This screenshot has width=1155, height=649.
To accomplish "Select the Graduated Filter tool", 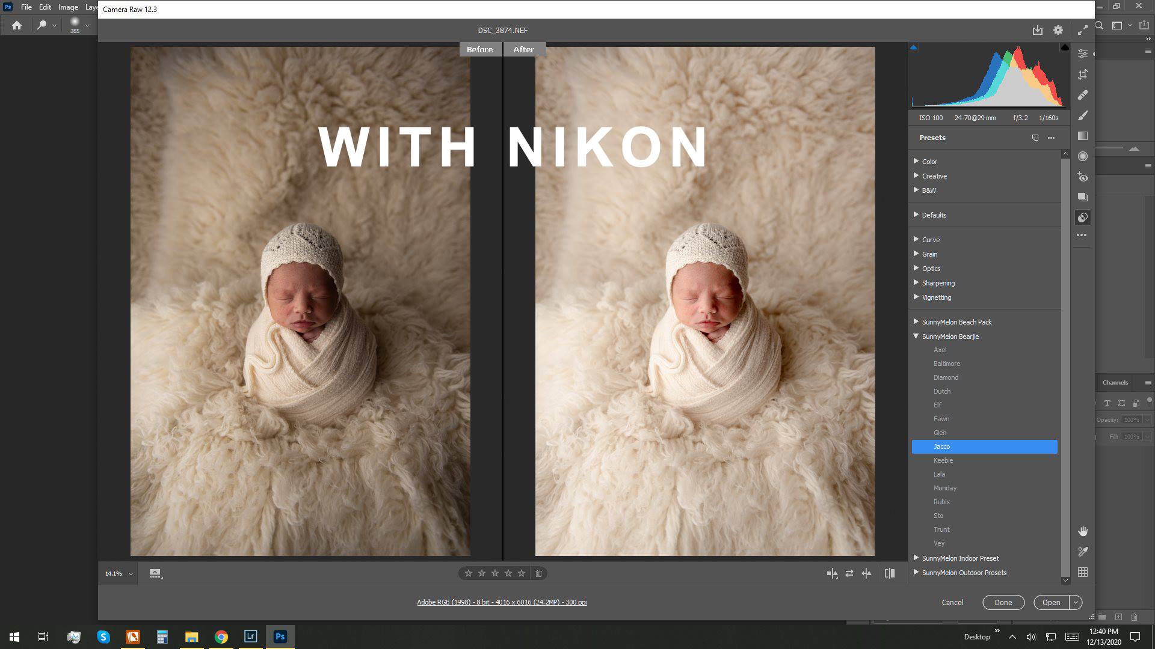I will pos(1083,136).
